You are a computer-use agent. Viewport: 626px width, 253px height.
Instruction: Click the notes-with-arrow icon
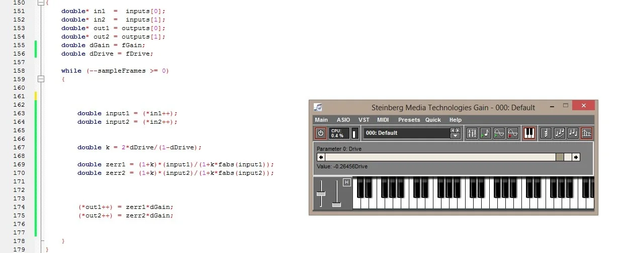coord(560,133)
